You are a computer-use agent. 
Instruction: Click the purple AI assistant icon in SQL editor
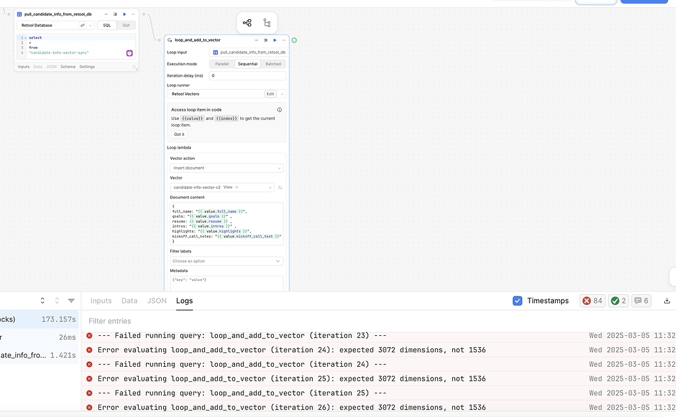(129, 53)
